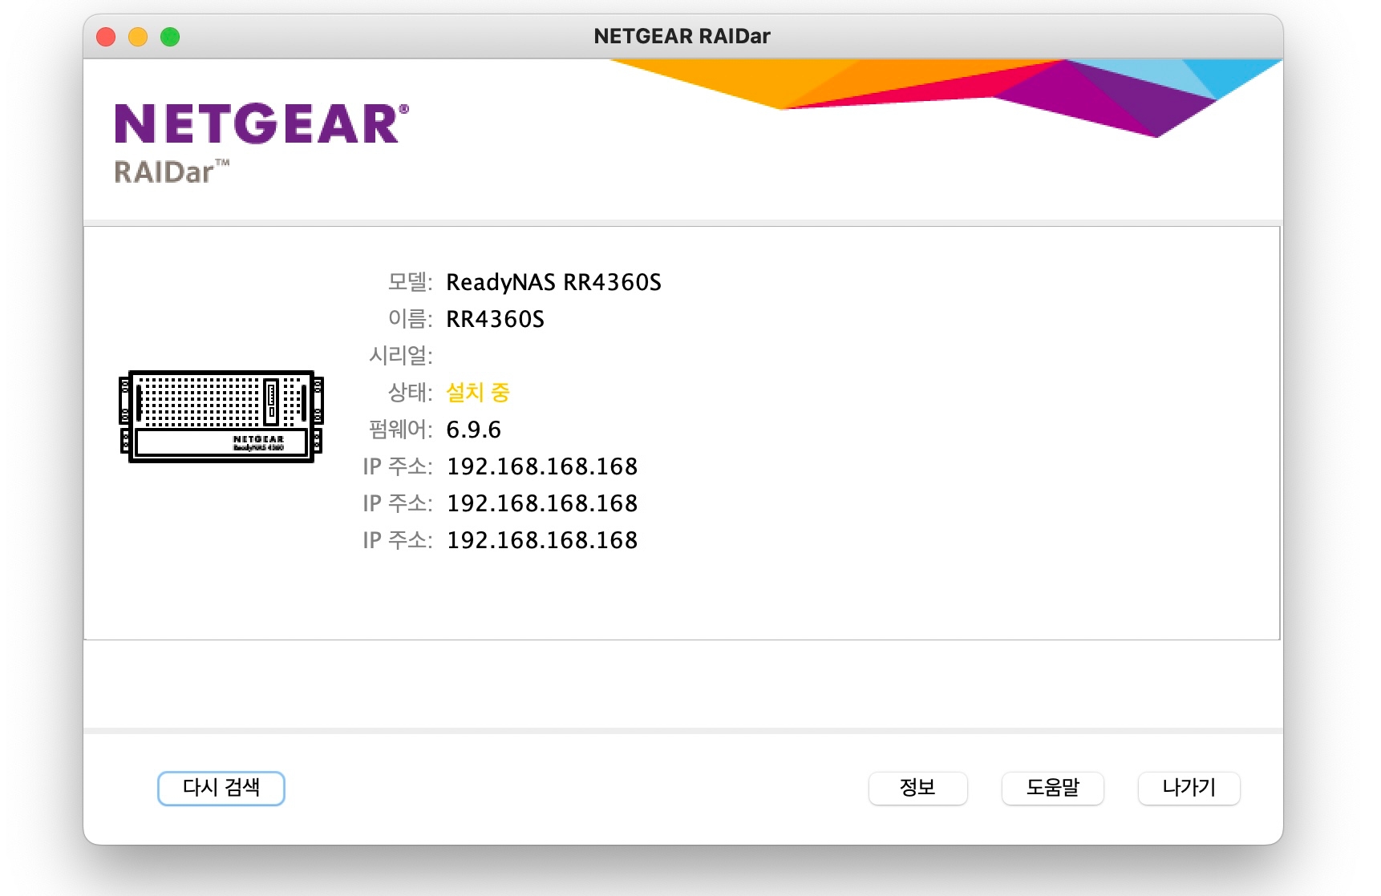The image size is (1381, 896).
Task: Click the model value ReadyNAS RR4360S
Action: pos(553,282)
